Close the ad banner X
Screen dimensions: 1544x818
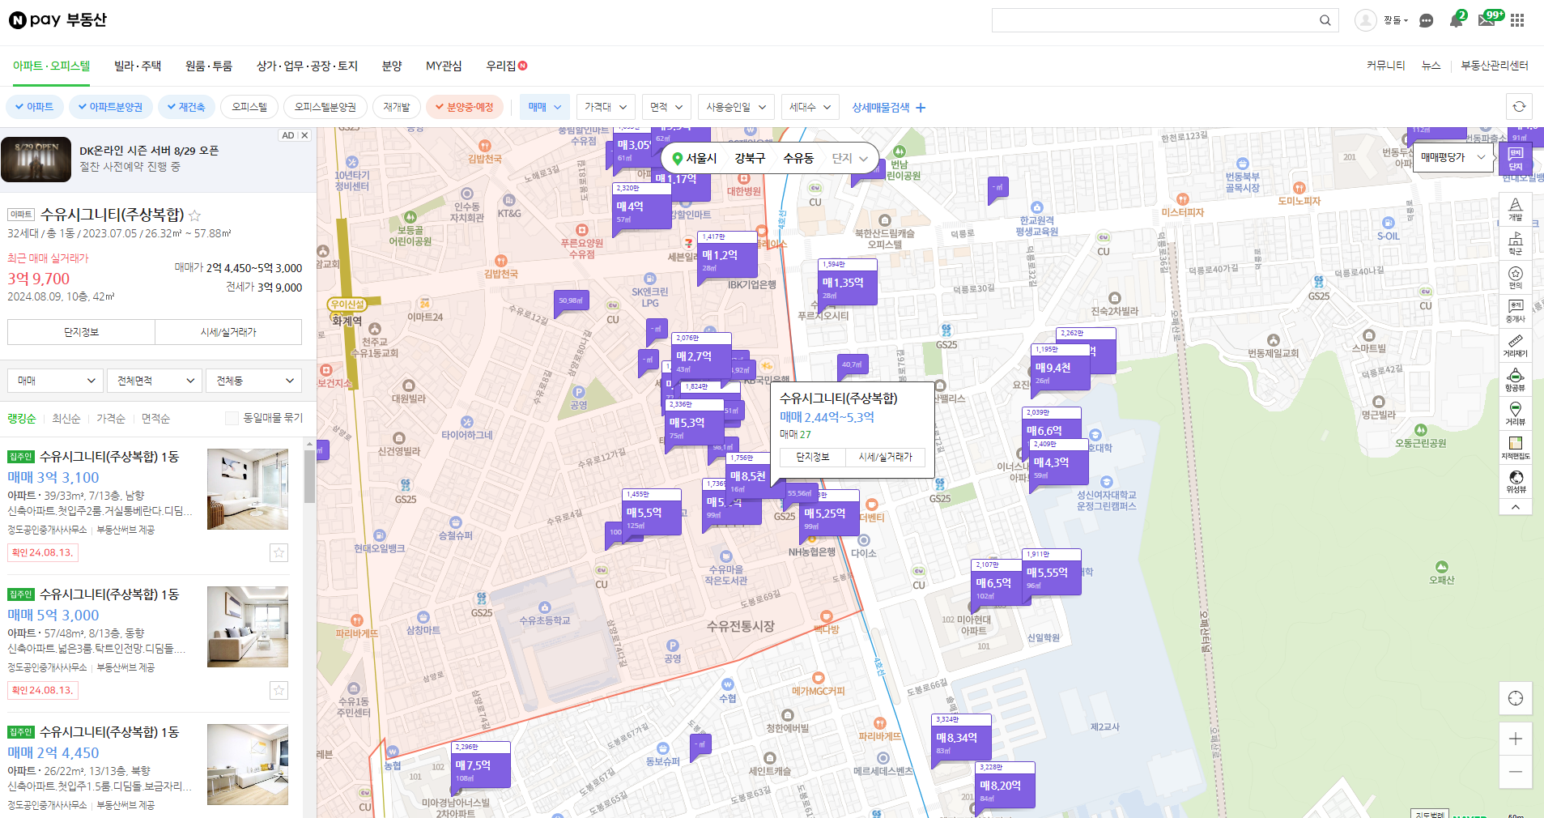pos(305,135)
